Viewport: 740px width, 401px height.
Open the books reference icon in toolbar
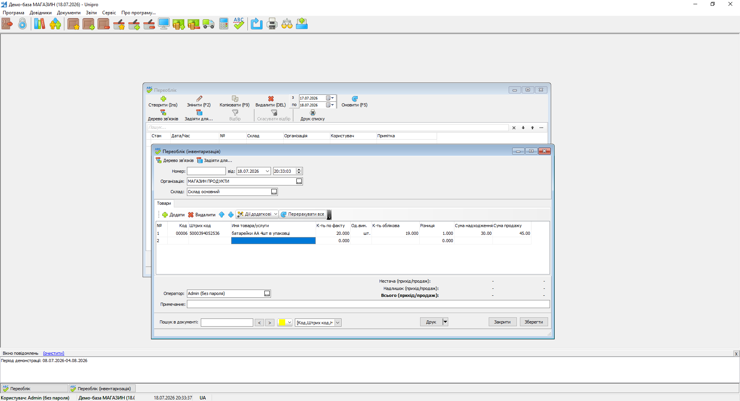click(x=39, y=24)
